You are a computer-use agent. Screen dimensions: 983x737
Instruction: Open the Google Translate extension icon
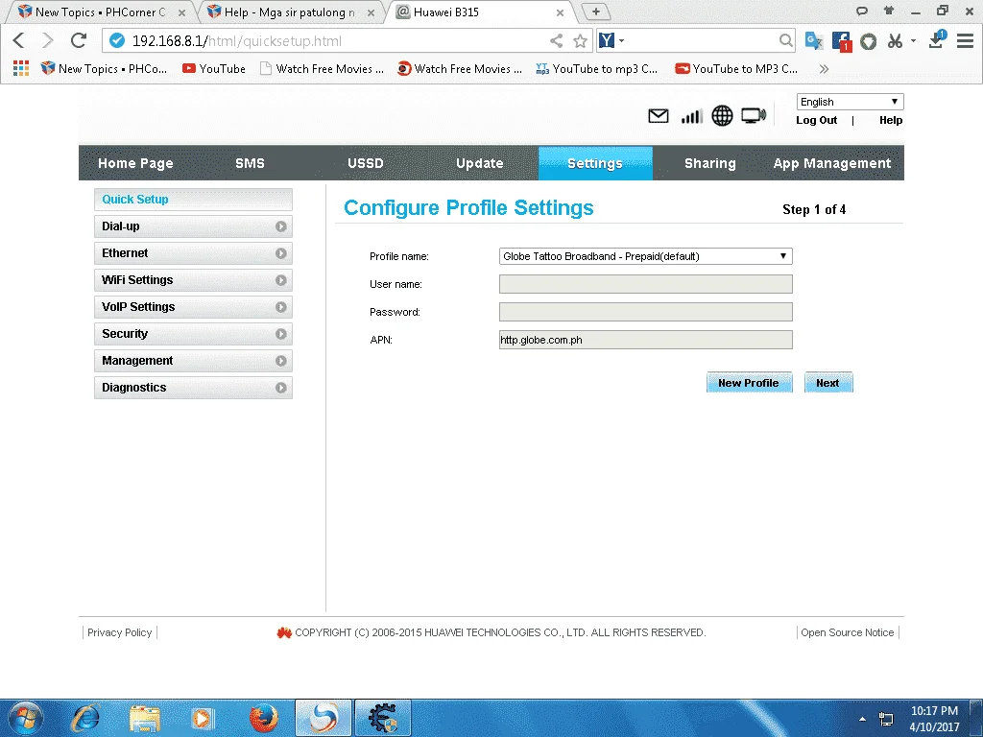coord(814,40)
